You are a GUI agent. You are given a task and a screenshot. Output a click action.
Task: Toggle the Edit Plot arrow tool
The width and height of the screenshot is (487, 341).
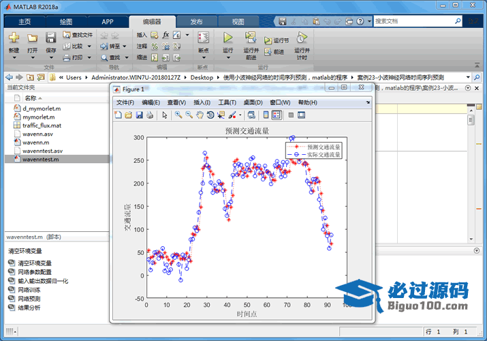pos(164,115)
